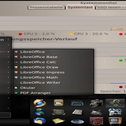The width and height of the screenshot is (126, 126).
Task: Launch LibreOffice Impress from the submenu
Action: click(53, 72)
